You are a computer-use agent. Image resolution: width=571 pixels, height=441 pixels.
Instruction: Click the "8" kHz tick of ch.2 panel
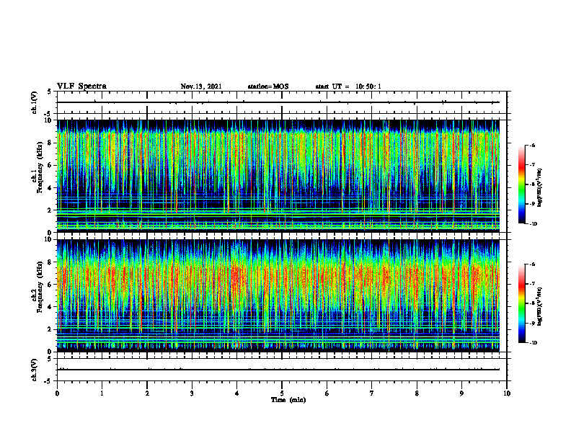[50, 262]
